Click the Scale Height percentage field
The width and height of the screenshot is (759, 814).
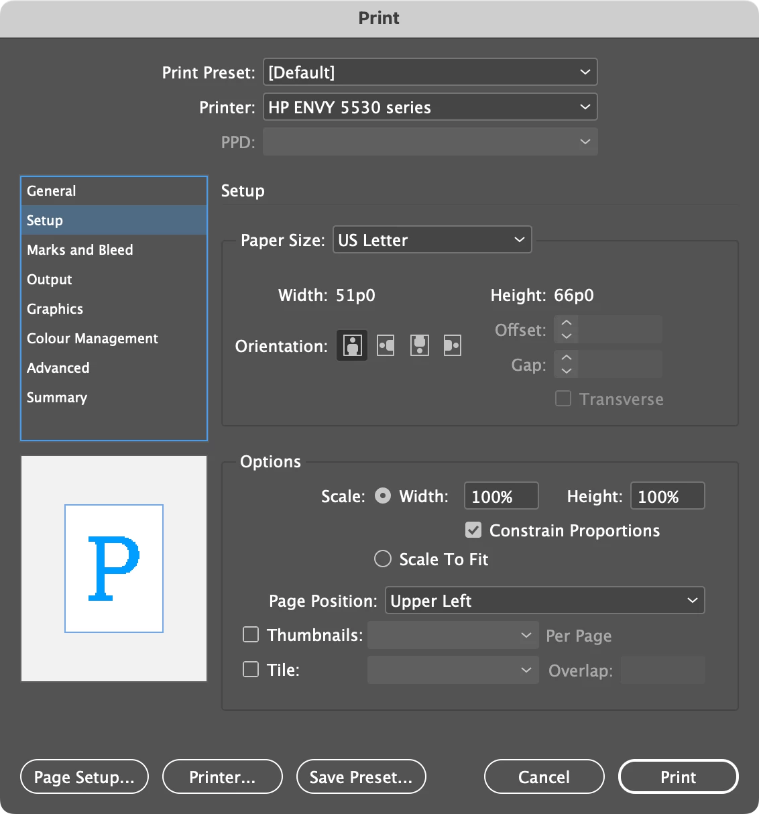(668, 496)
